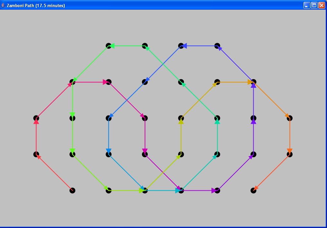Select the bottom node with the teal horizontal arrowhead

181,190
